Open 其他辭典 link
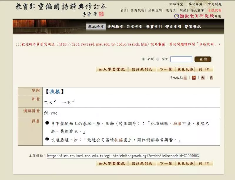The height and width of the screenshot is (180, 235). pos(195,4)
